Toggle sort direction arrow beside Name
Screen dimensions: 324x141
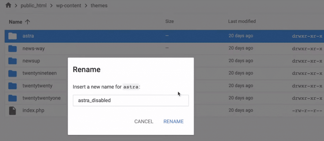pyautogui.click(x=27, y=22)
